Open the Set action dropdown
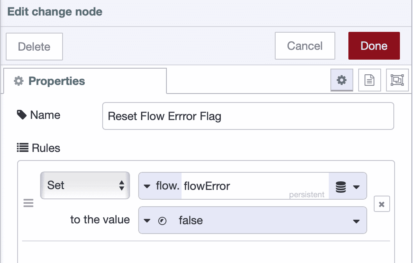Viewport: 413px width, 263px height. (x=85, y=186)
